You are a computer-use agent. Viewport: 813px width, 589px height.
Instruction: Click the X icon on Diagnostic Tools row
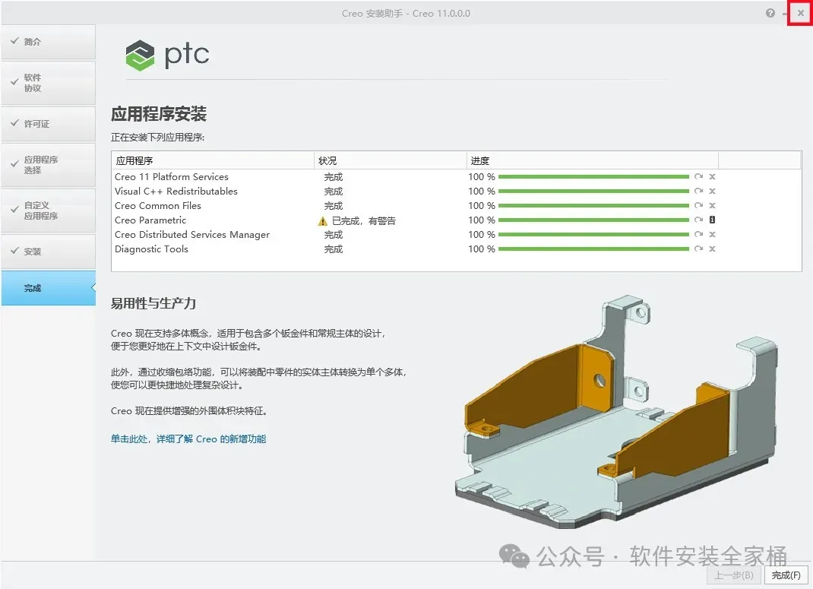[713, 249]
